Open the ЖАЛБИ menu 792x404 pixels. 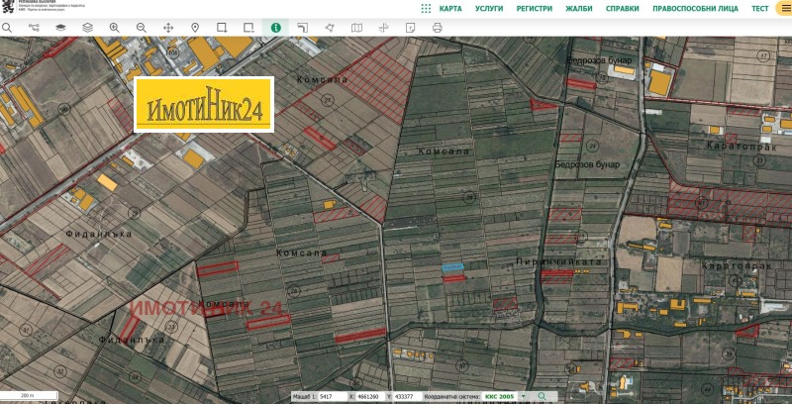(x=579, y=9)
